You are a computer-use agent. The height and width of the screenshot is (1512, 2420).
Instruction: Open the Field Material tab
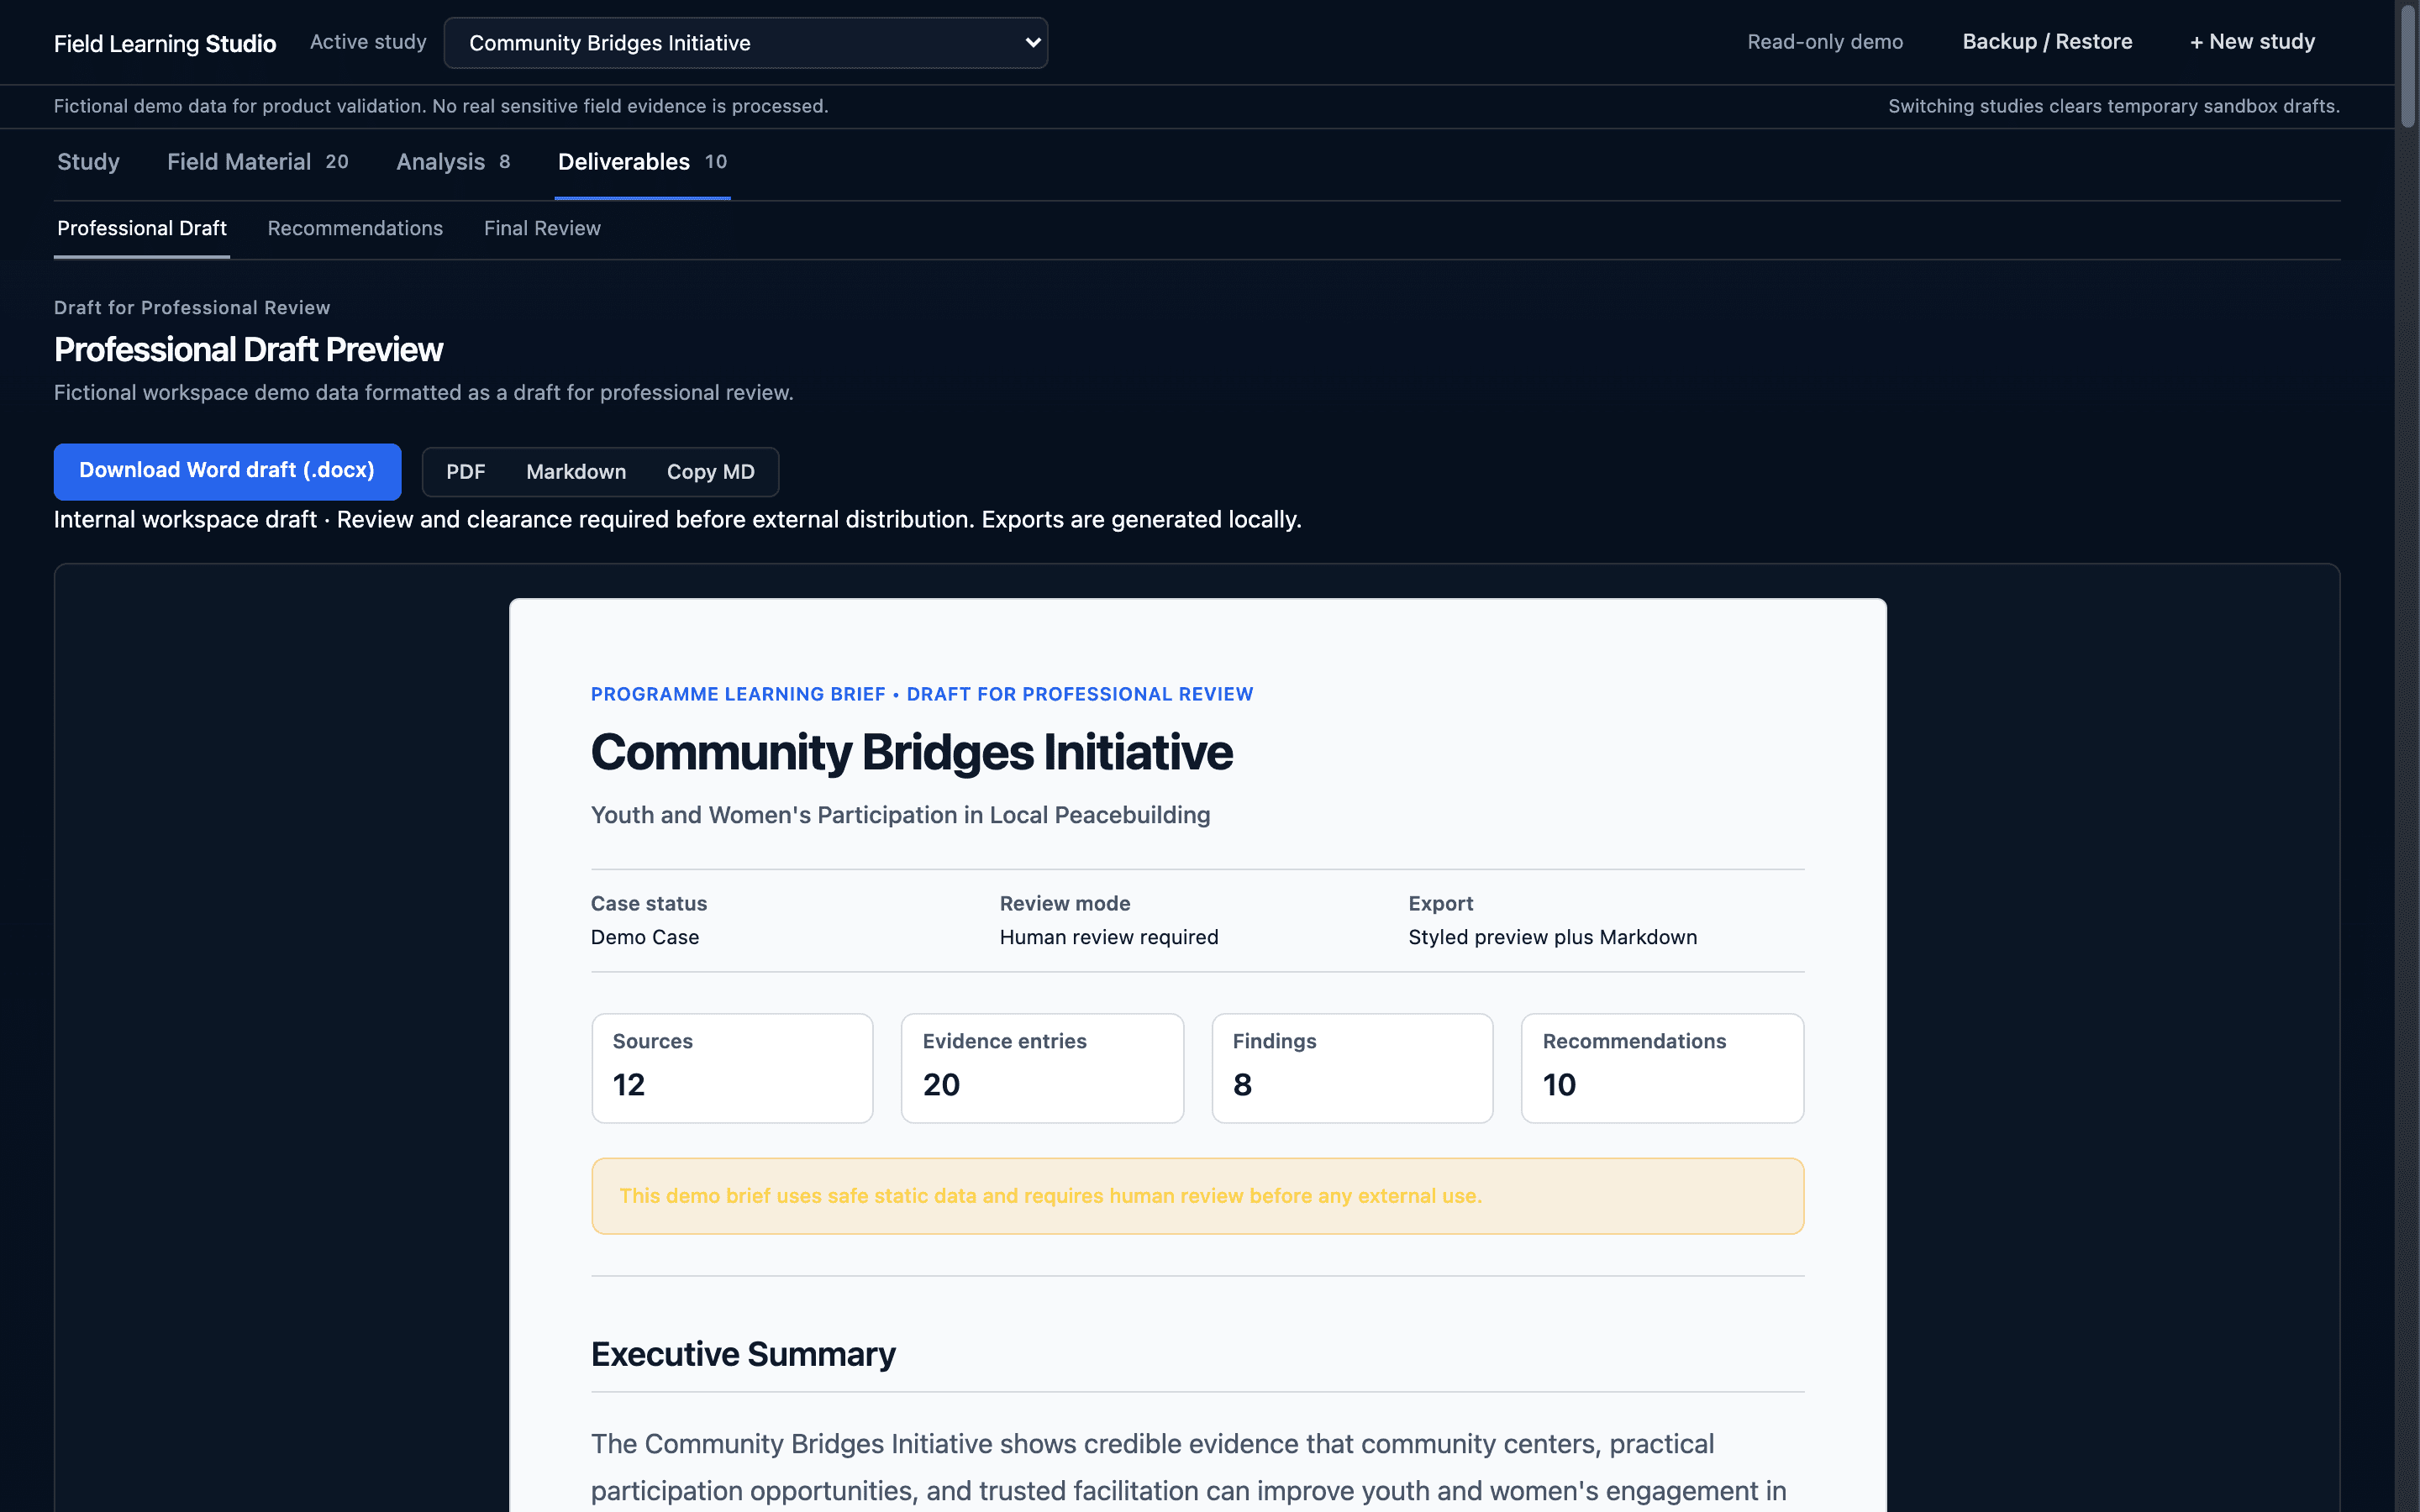257,162
